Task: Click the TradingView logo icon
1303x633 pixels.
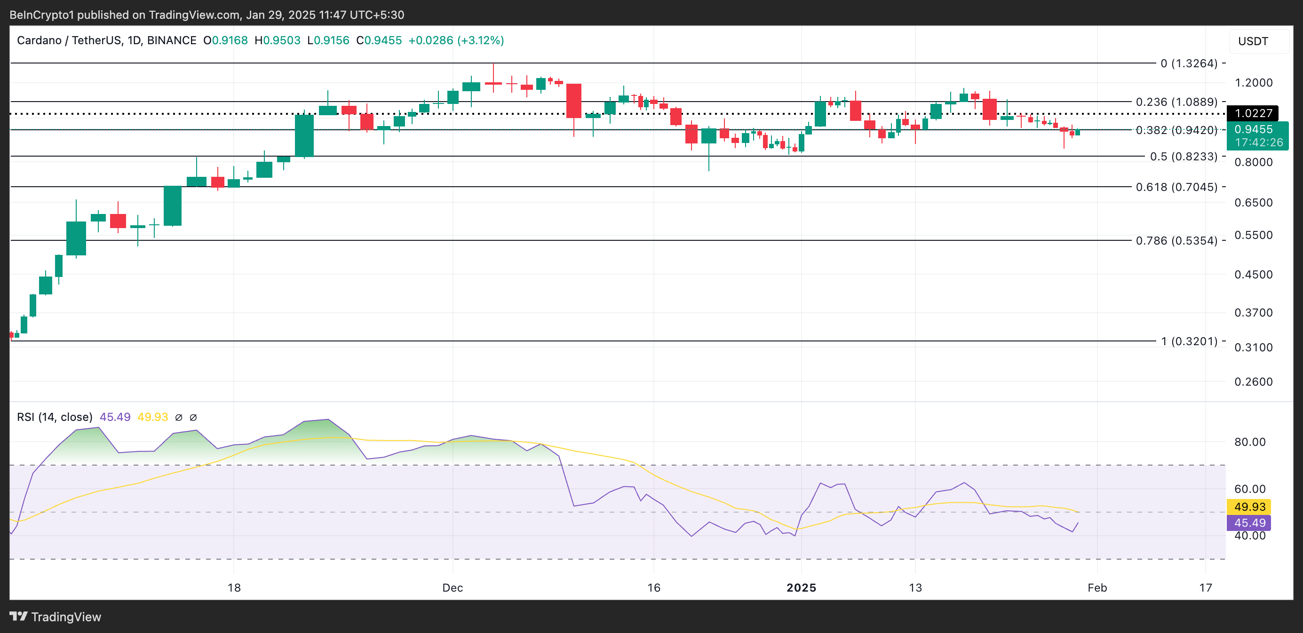Action: [x=18, y=617]
